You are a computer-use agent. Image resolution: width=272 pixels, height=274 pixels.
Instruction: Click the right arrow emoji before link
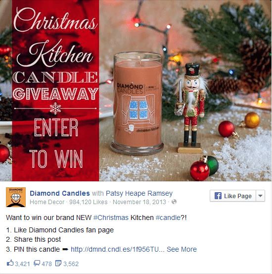point(65,249)
